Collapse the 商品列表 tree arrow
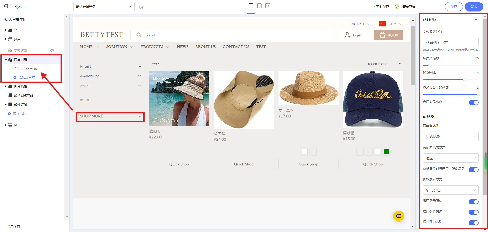Viewport: 488px width, 232px height. 6,60
